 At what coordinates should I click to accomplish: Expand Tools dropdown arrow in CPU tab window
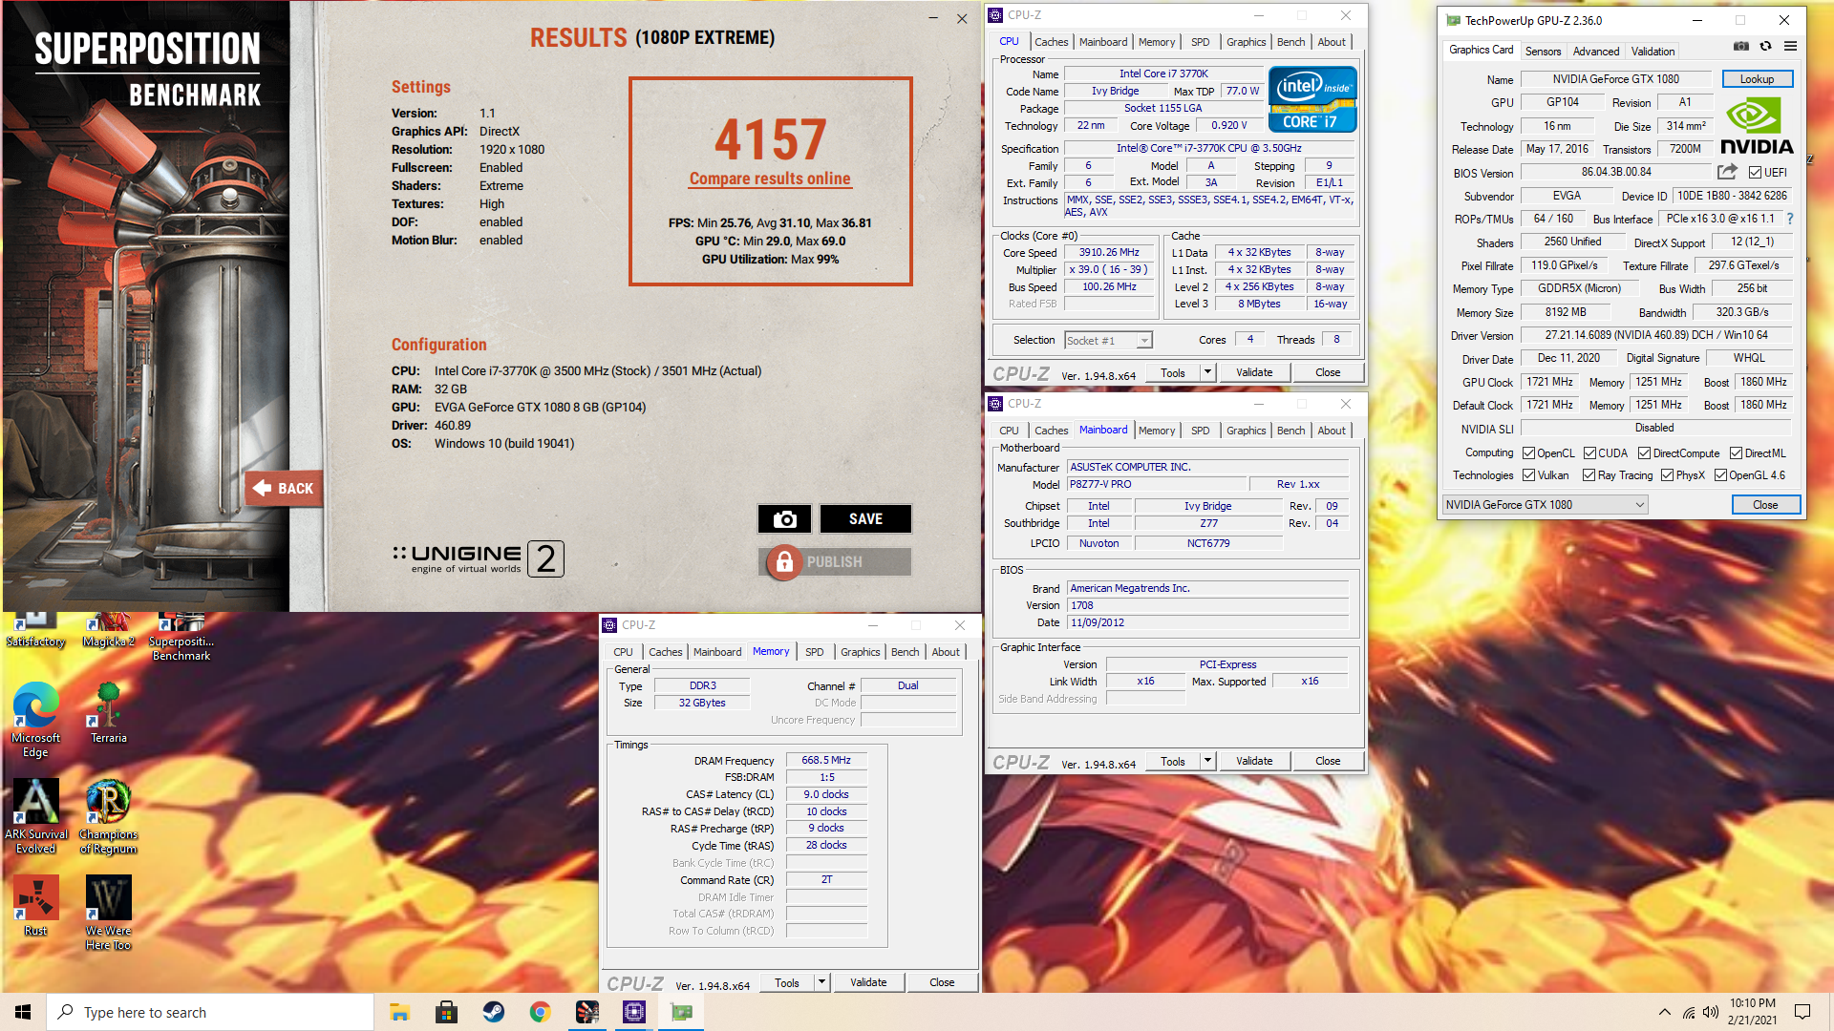click(x=1207, y=372)
